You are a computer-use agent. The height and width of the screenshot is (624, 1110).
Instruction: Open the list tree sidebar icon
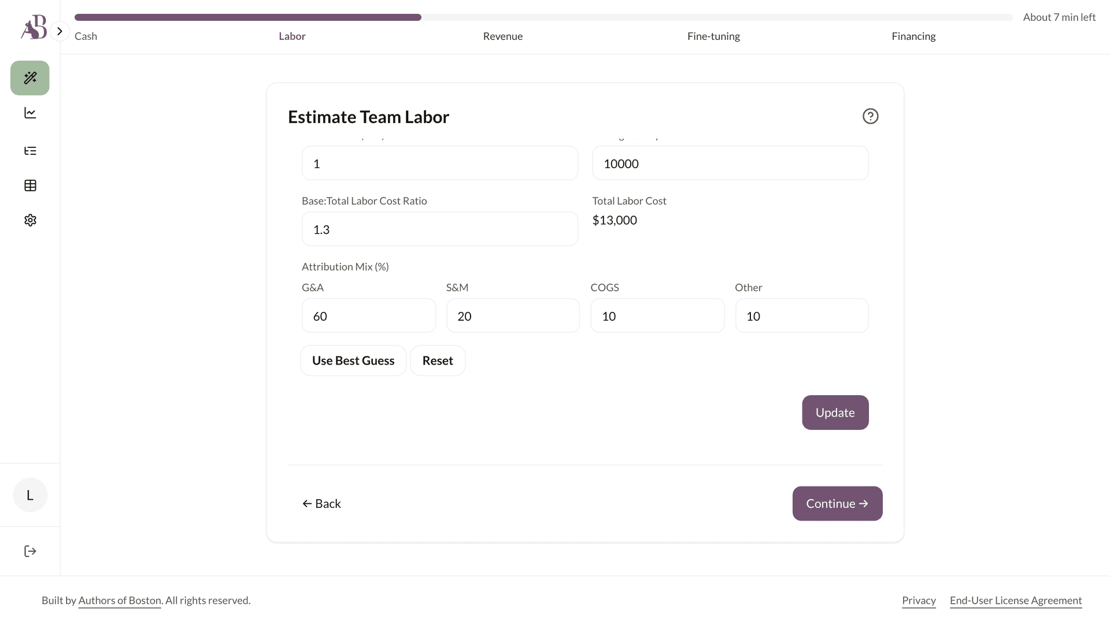30,151
